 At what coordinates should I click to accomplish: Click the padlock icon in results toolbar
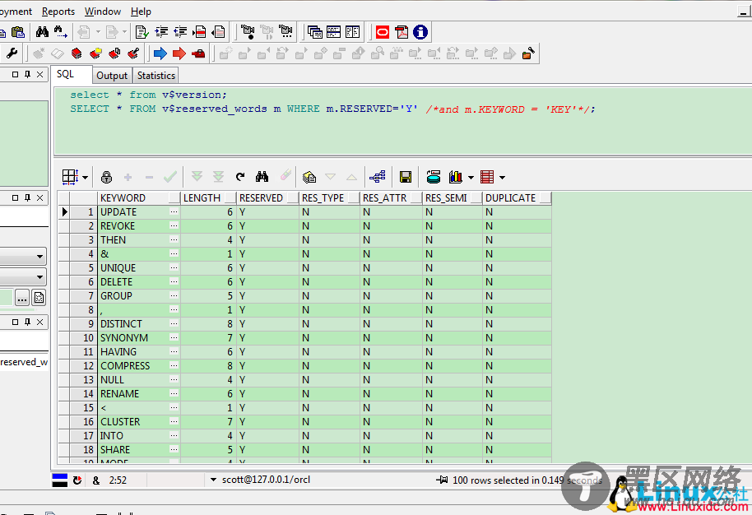click(x=106, y=177)
